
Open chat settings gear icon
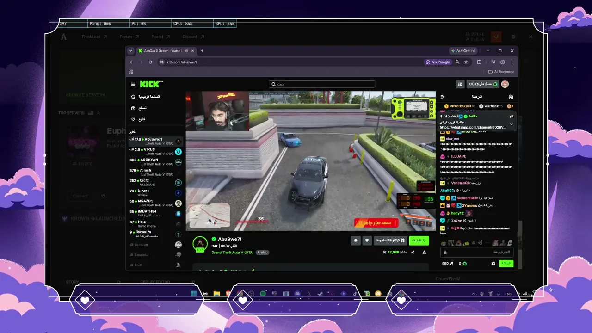pos(493,264)
